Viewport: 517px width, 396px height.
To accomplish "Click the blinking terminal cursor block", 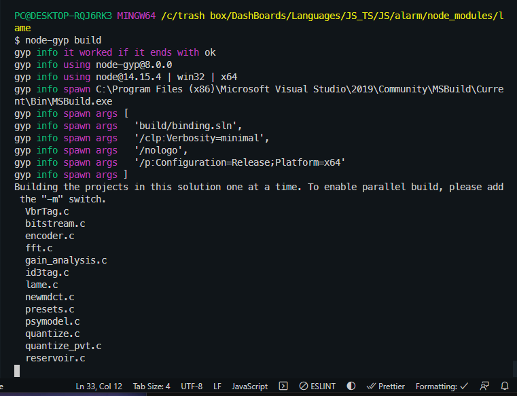I will tap(17, 371).
